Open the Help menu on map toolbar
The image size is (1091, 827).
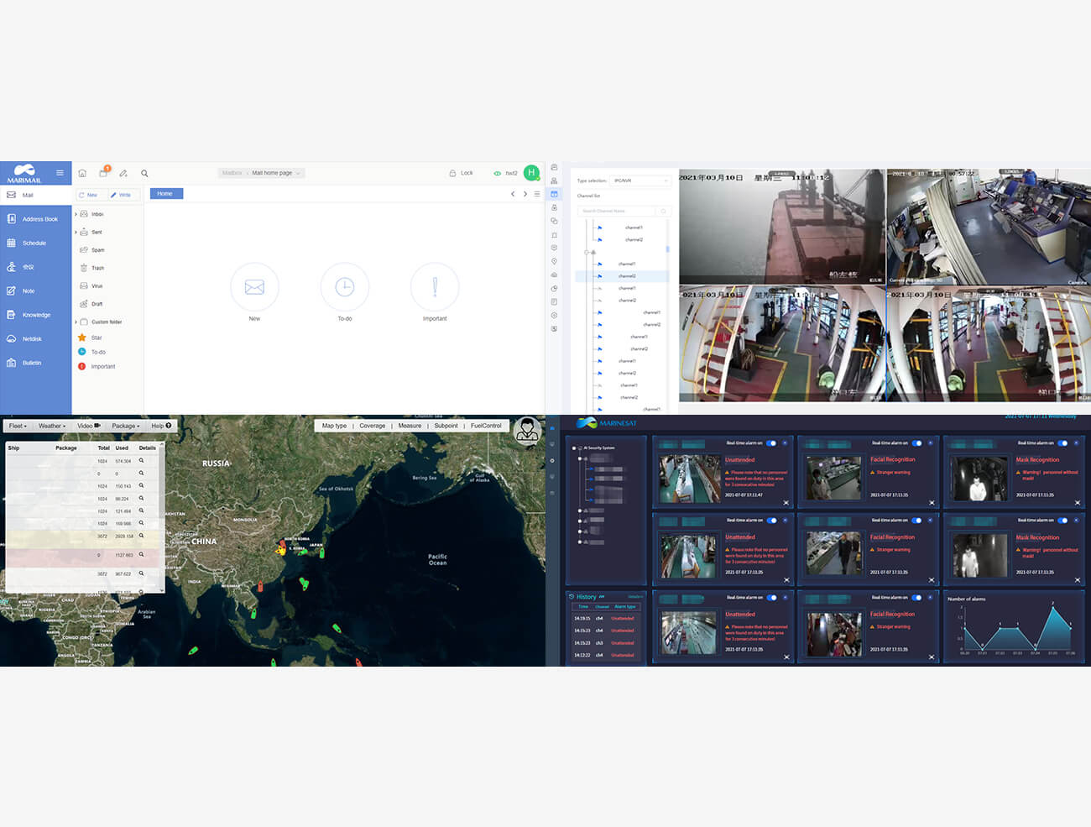point(161,426)
